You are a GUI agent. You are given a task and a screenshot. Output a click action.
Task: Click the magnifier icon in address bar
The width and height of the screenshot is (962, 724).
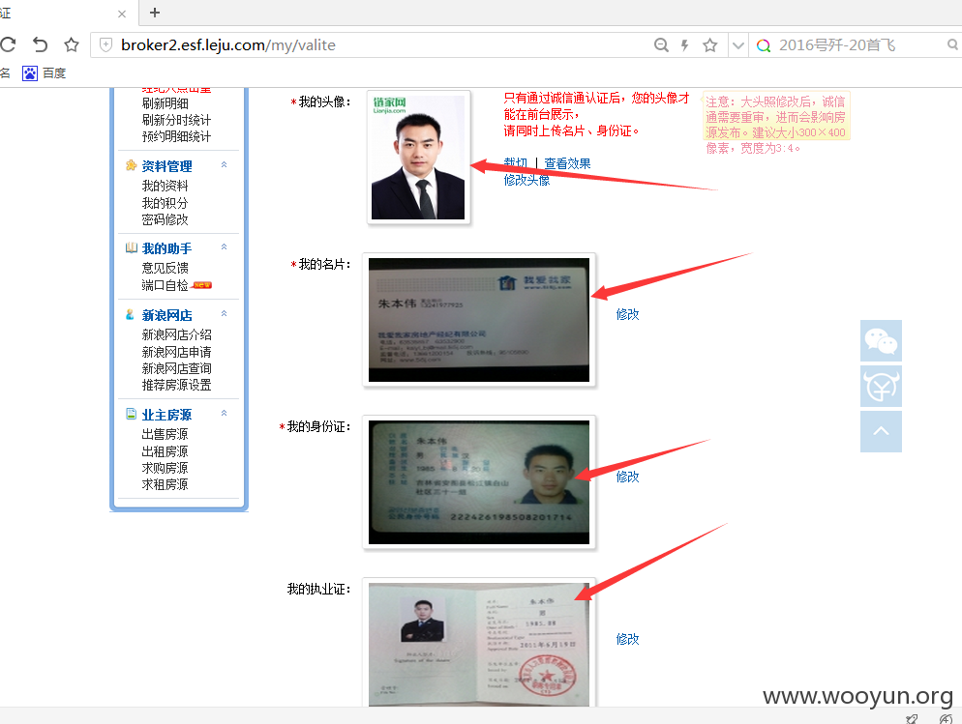(x=661, y=44)
